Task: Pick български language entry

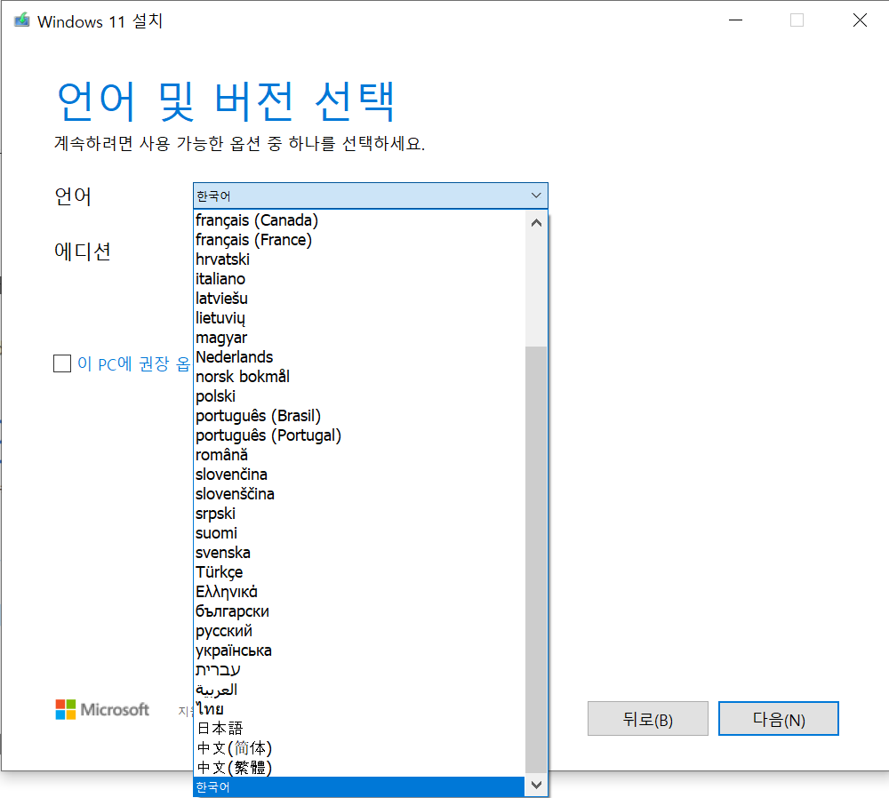Action: (x=359, y=611)
